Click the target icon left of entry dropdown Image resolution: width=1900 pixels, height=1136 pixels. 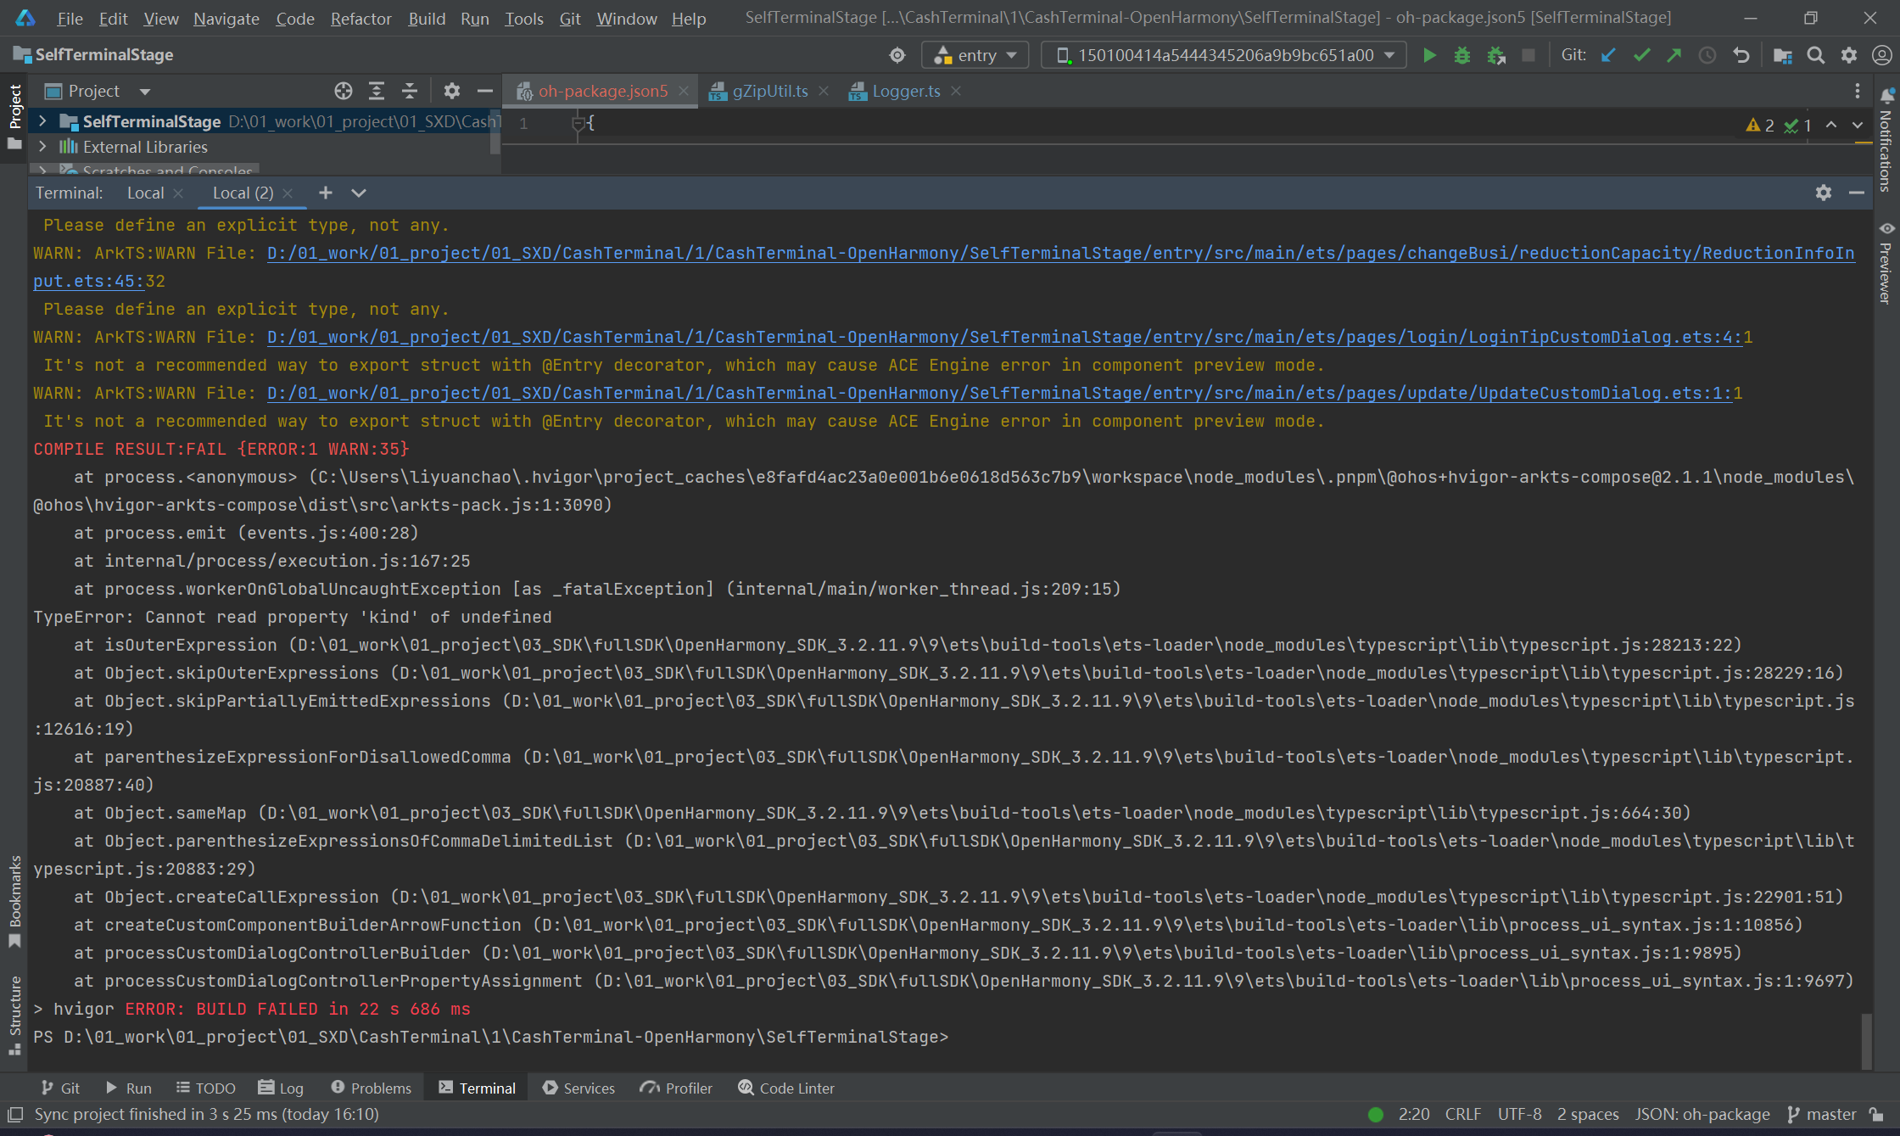[897, 55]
